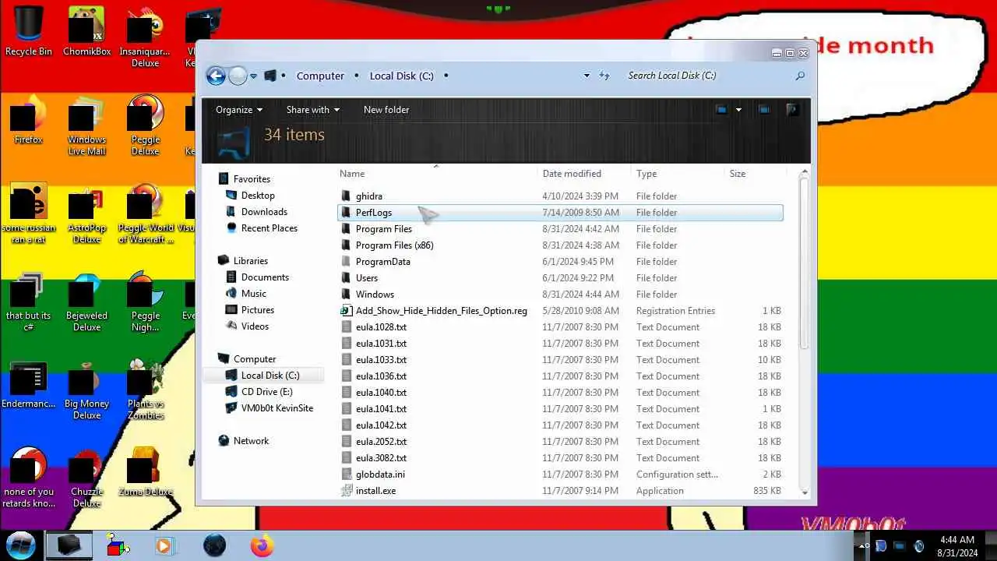Screen dimensions: 997x561
Task: Select the ghidra folder
Action: tap(560, 196)
